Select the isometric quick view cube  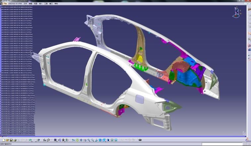pyautogui.click(x=104, y=140)
